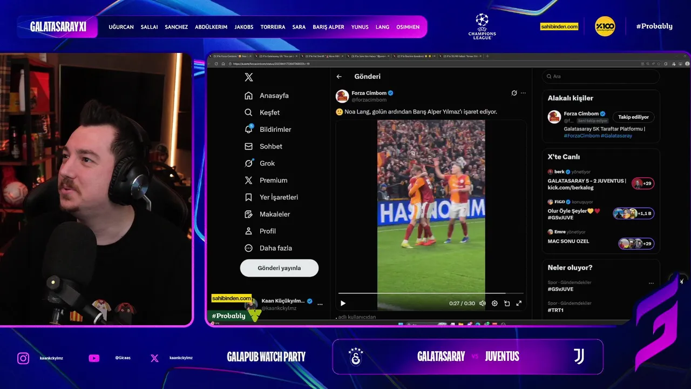This screenshot has height=389, width=691.
Task: Click the Galatasaray crest in scoreboard
Action: click(x=356, y=357)
